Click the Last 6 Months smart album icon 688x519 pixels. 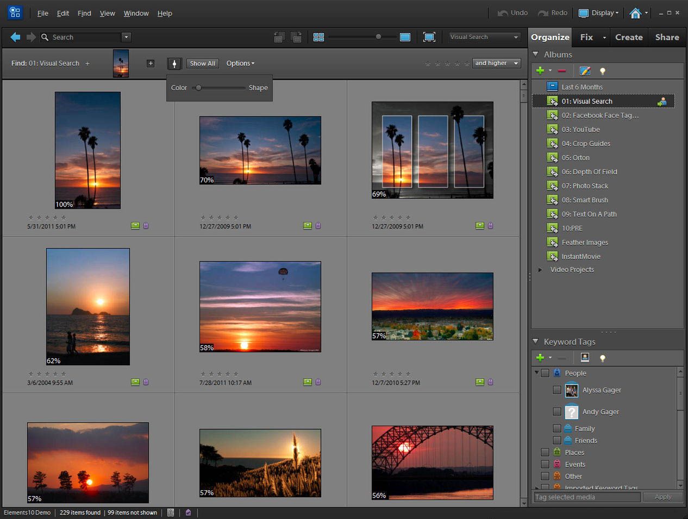[552, 86]
